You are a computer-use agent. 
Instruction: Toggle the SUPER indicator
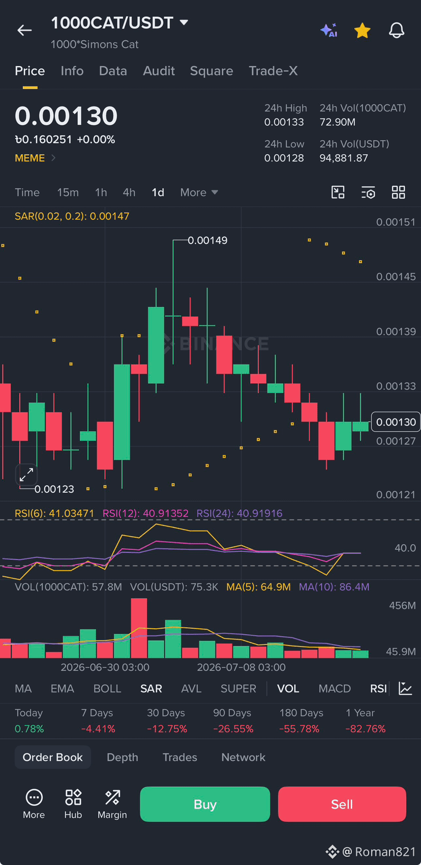tap(238, 689)
